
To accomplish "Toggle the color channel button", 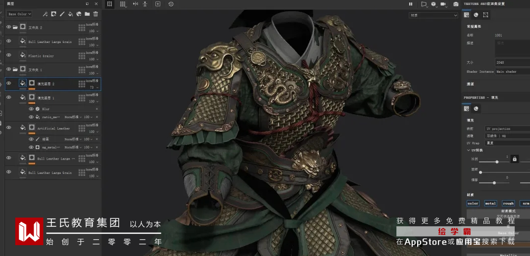I will tap(473, 203).
